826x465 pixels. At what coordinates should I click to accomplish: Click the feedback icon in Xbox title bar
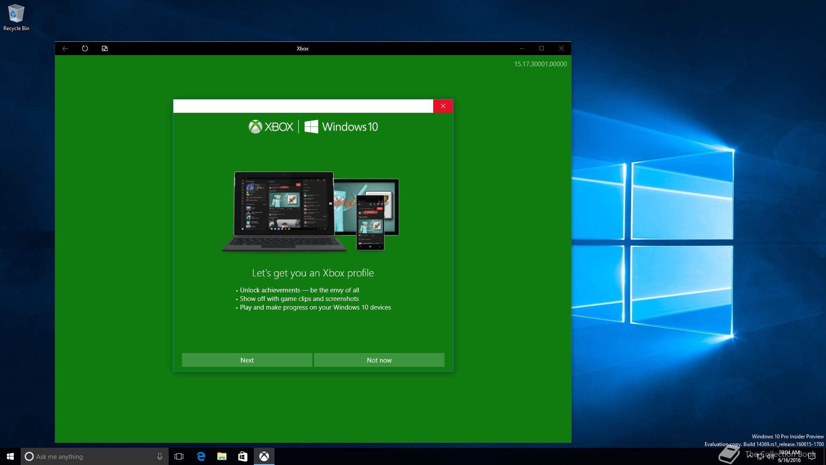pyautogui.click(x=105, y=48)
